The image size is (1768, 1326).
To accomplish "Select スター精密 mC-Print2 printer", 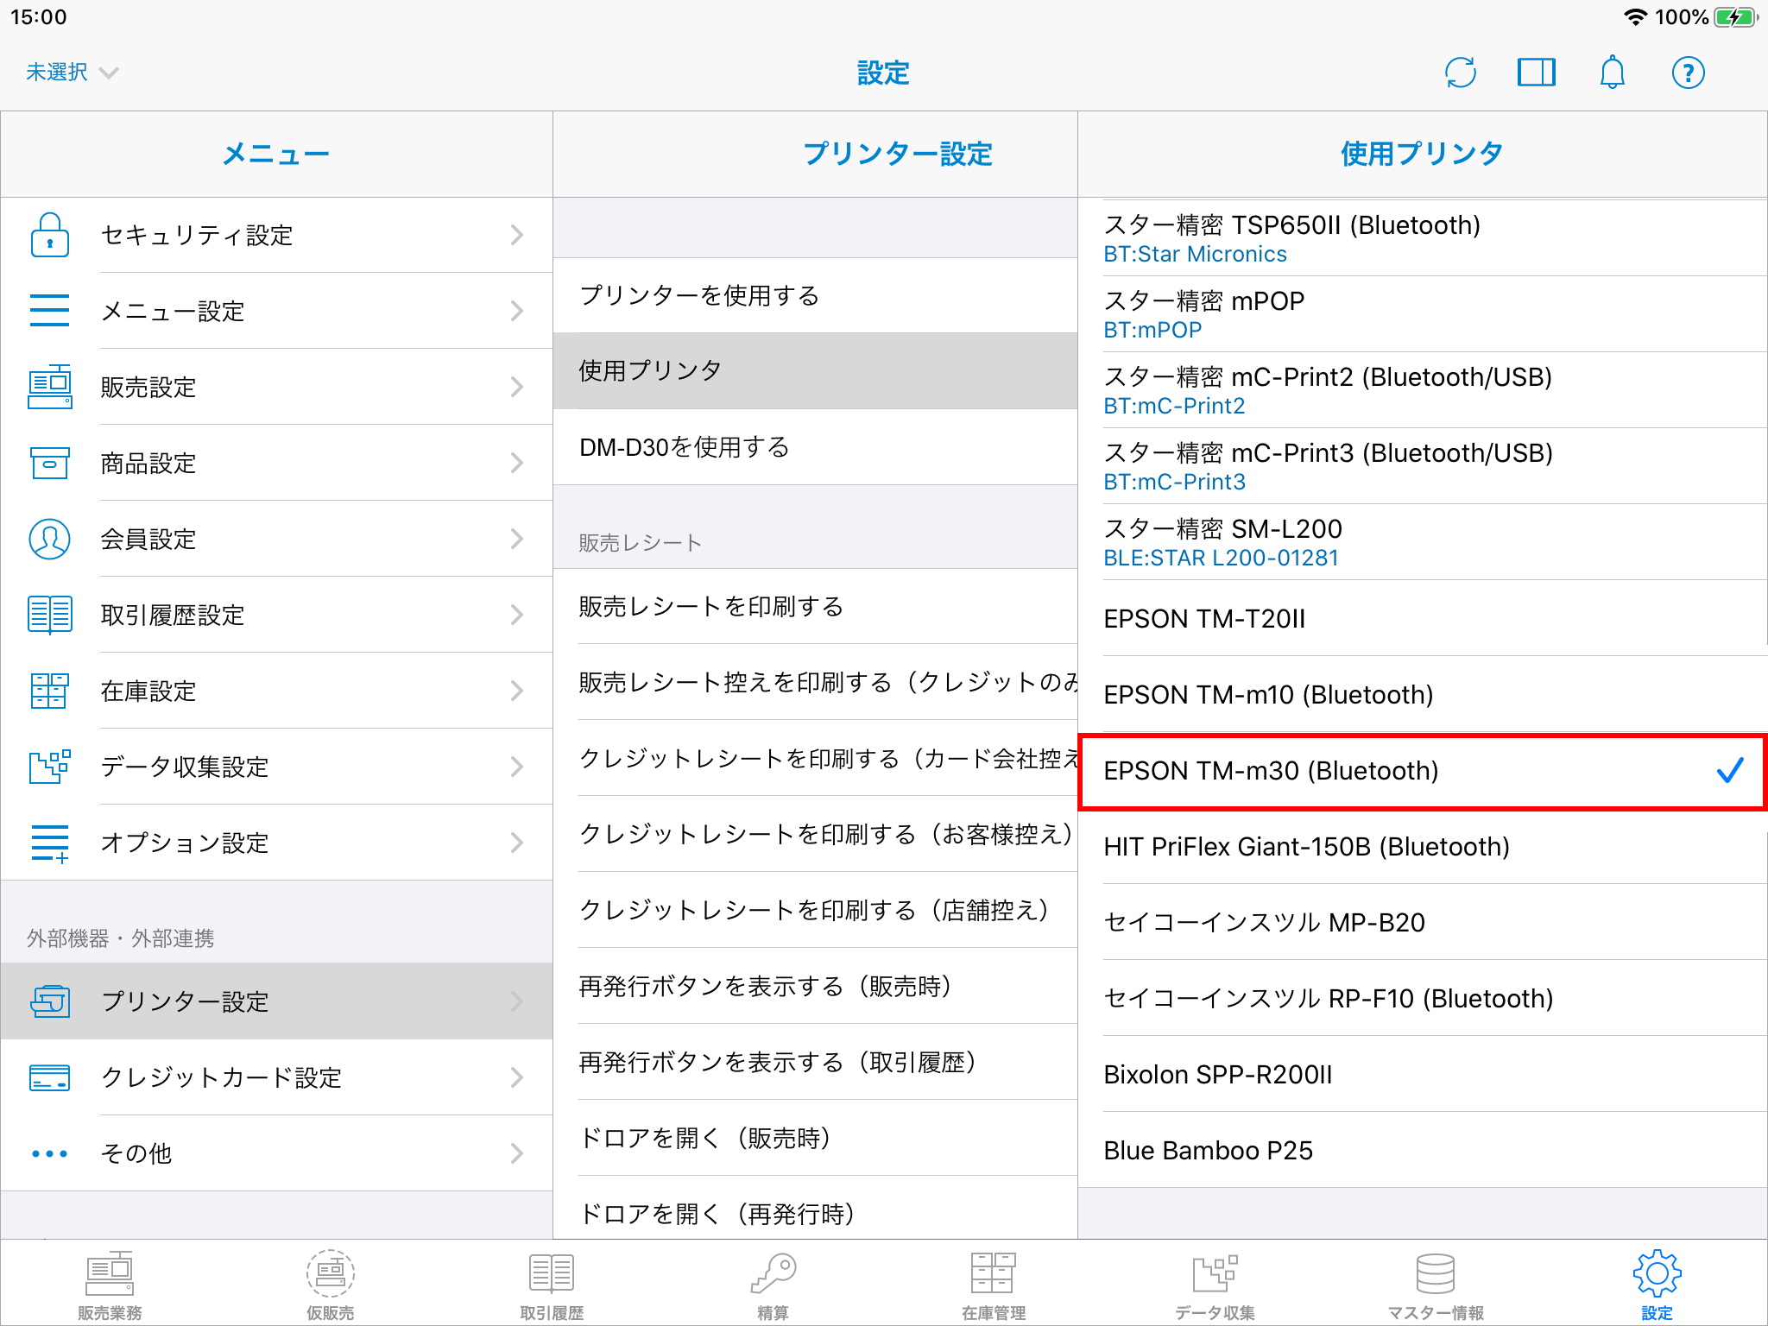I will point(1423,390).
